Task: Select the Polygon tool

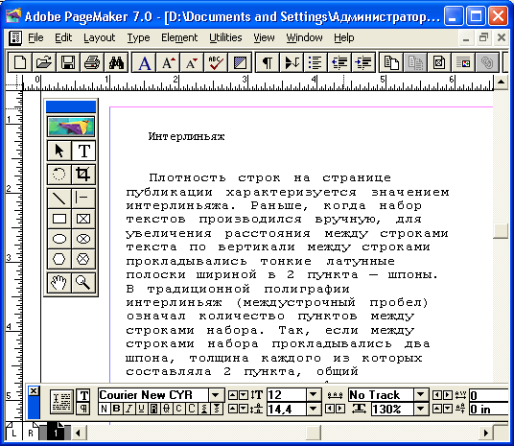Action: coord(59,259)
